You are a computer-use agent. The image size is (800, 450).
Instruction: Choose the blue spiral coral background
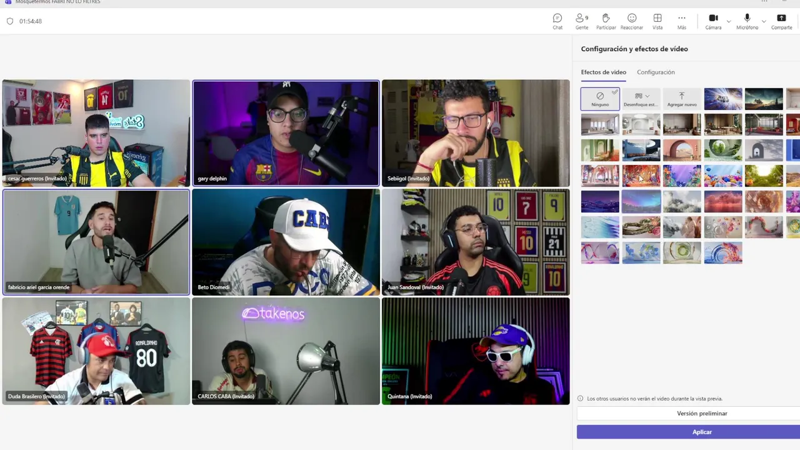[723, 252]
